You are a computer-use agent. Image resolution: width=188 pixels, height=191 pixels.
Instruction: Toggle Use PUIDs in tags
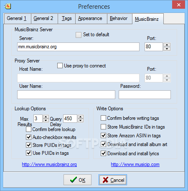click(x=28, y=153)
